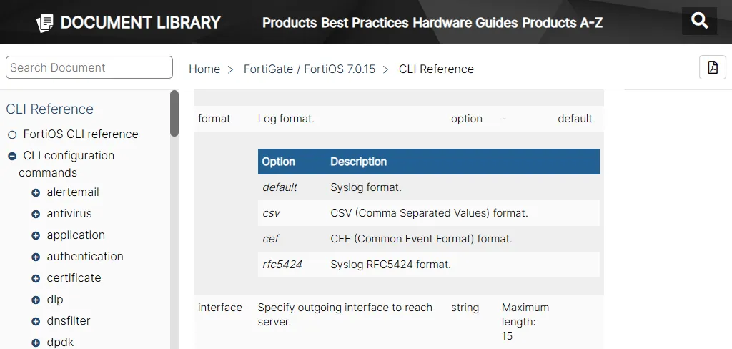Expand the certificate plus icon
Image resolution: width=732 pixels, height=349 pixels.
(x=36, y=278)
